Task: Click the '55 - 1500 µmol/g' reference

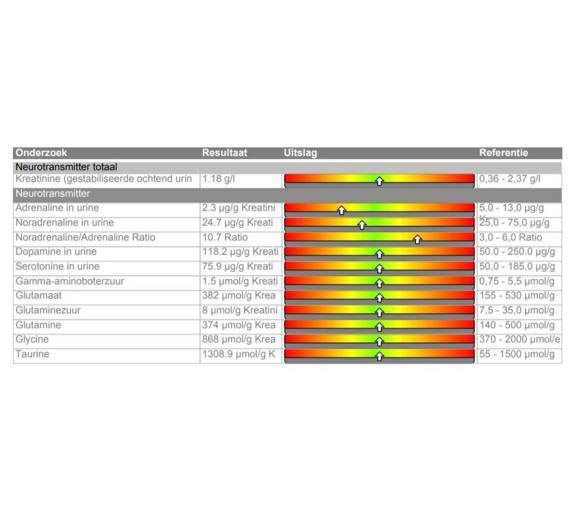Action: (x=517, y=354)
